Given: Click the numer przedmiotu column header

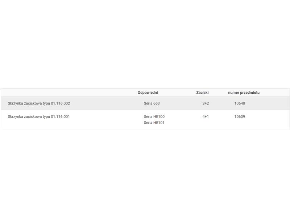Looking at the screenshot, I should pos(244,93).
